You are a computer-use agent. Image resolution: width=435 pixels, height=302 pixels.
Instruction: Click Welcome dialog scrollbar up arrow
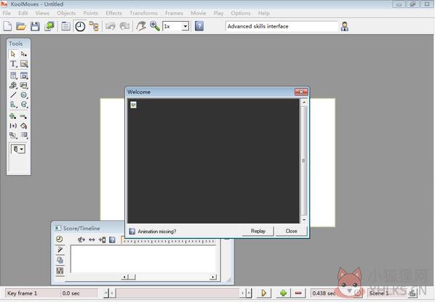304,102
